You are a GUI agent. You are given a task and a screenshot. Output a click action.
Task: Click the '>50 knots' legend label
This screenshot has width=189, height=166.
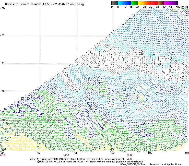[182, 7]
